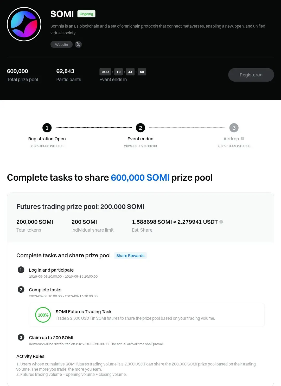Viewport: 281px width, 386px height.
Task: Click the 100% task progress circle
Action: click(43, 315)
